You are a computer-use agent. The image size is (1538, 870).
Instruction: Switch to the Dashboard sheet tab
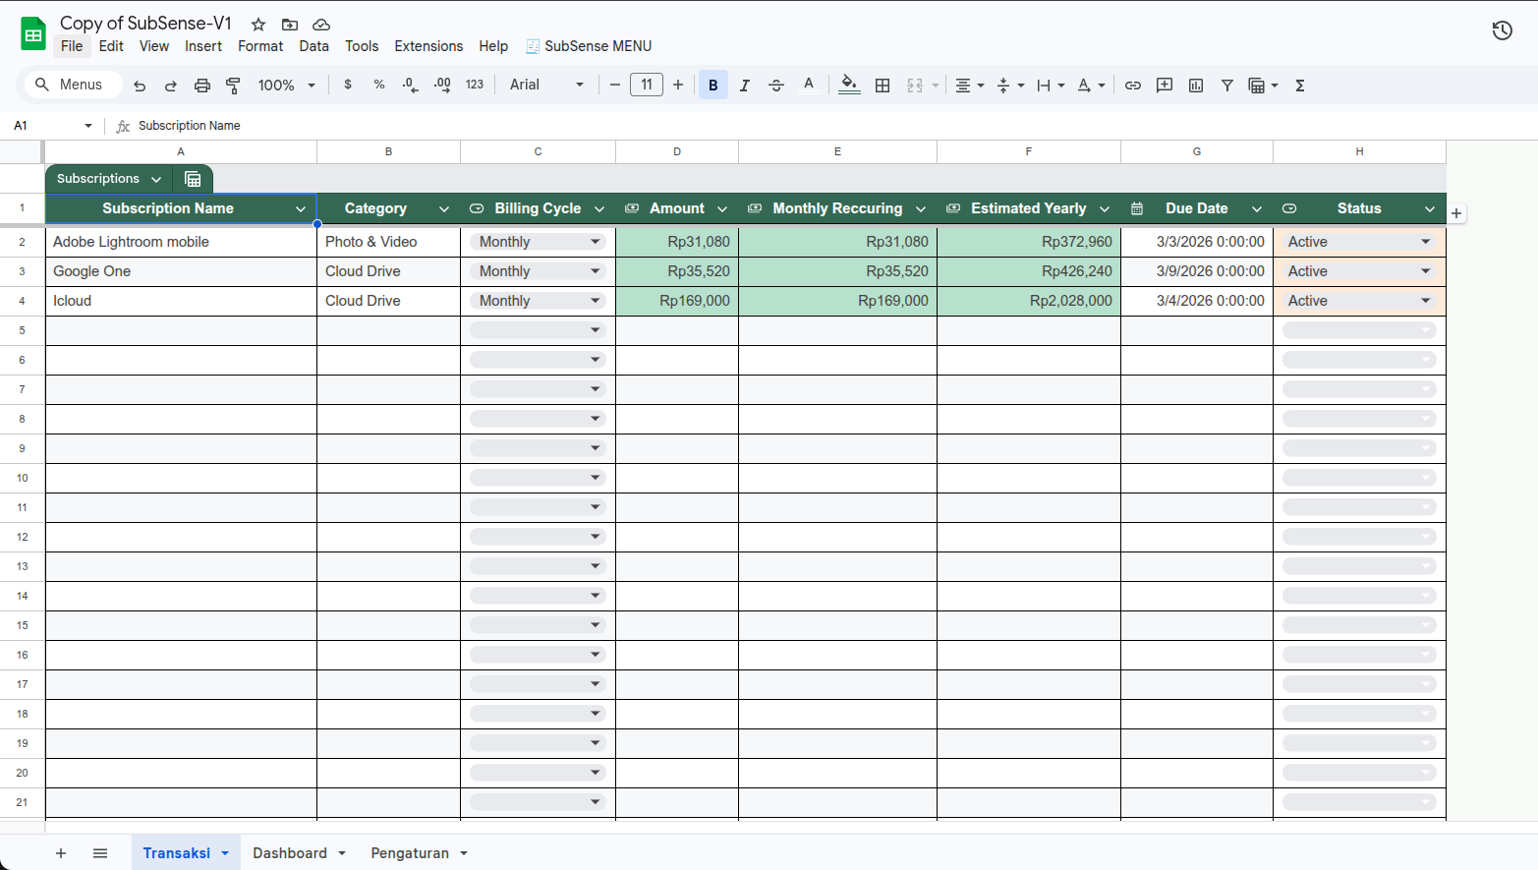[290, 853]
